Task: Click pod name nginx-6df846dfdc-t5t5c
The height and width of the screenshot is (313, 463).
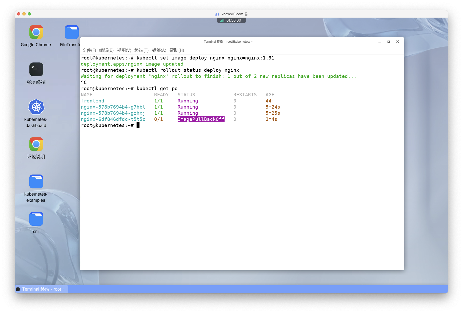Action: pyautogui.click(x=113, y=119)
